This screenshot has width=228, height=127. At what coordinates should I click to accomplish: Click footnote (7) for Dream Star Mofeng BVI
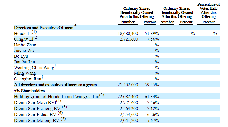(x=63, y=118)
